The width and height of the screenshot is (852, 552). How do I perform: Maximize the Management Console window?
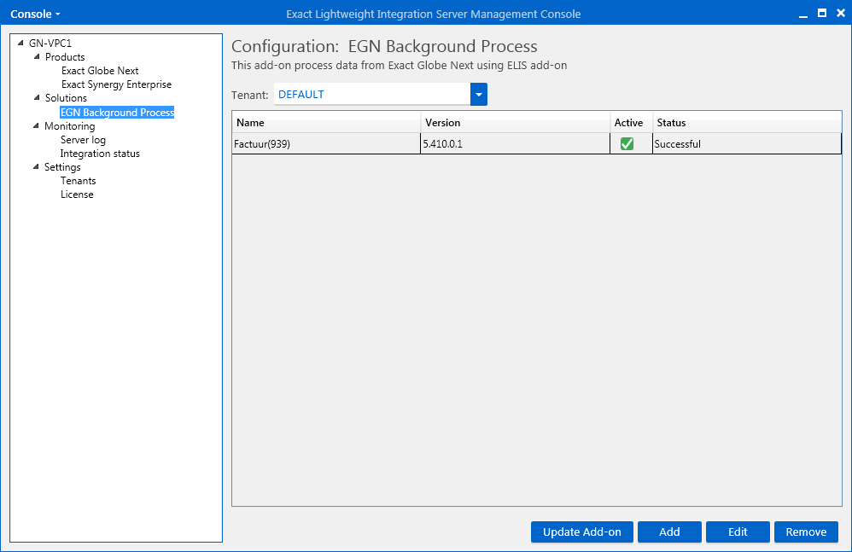pos(822,13)
